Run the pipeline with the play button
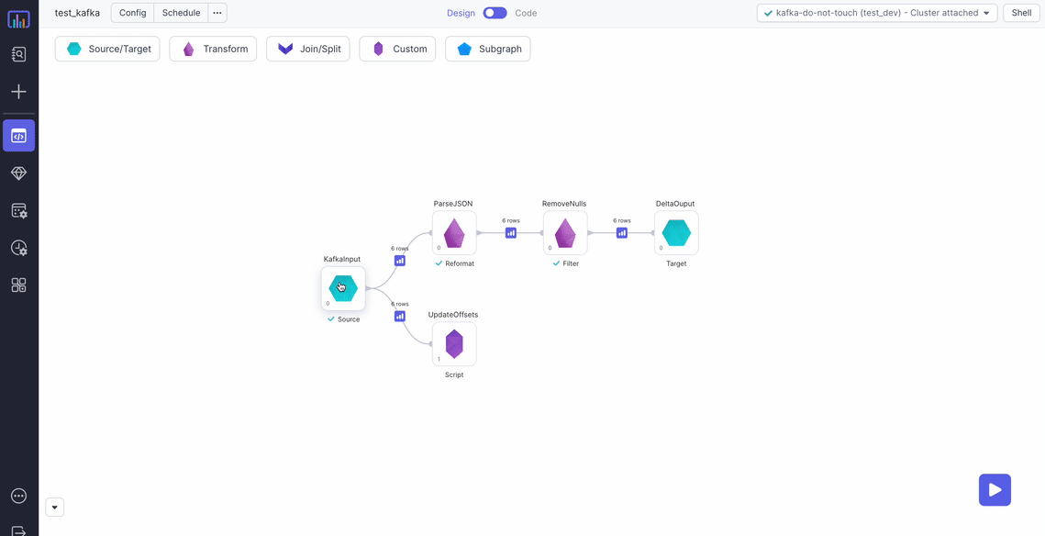Viewport: 1045px width, 536px height. 995,489
